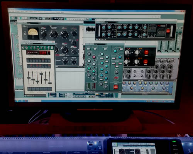Click the audio waveform clip in the project window
This screenshot has width=193, height=154.
click(x=90, y=29)
